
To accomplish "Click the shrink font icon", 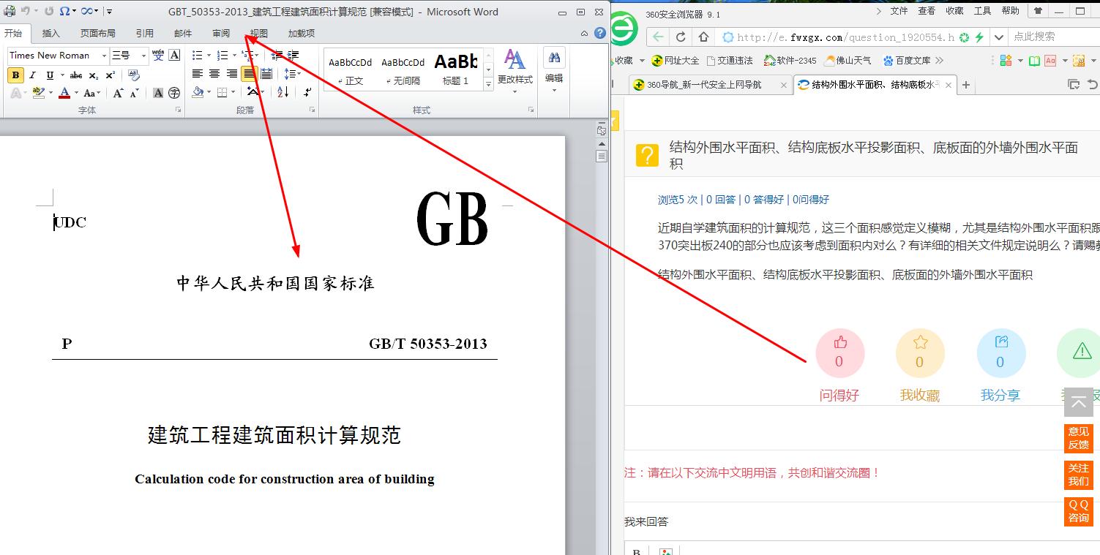I will pyautogui.click(x=135, y=93).
